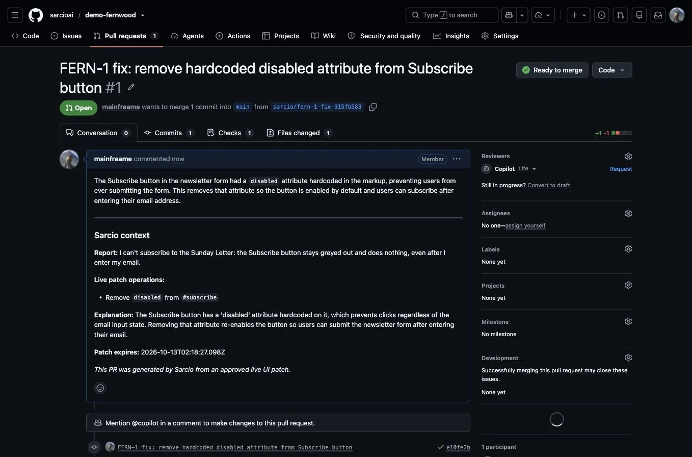Click the 'Mention @copilot in a comment' banner
Viewport: 692px width, 457px height.
click(278, 423)
